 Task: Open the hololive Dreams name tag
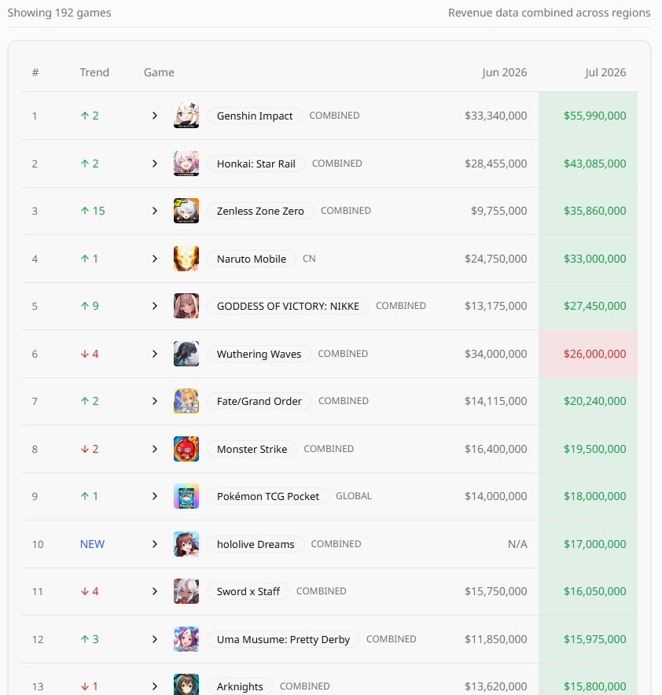(256, 544)
